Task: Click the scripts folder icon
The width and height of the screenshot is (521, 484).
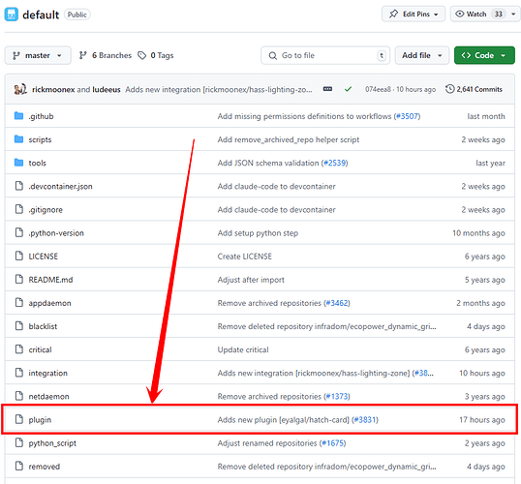Action: [x=19, y=138]
